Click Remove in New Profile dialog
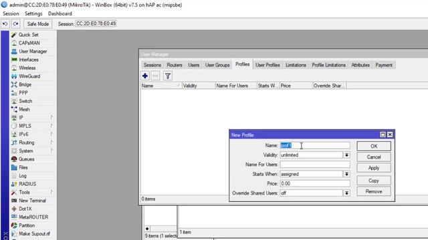 click(x=374, y=191)
